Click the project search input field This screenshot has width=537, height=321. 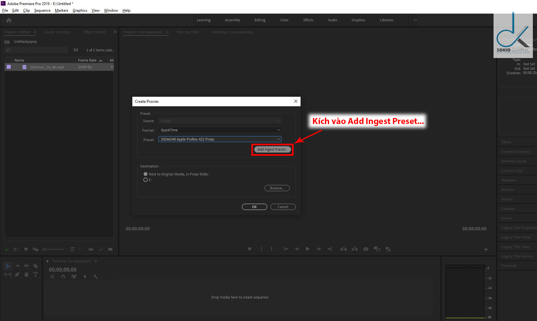[x=36, y=50]
